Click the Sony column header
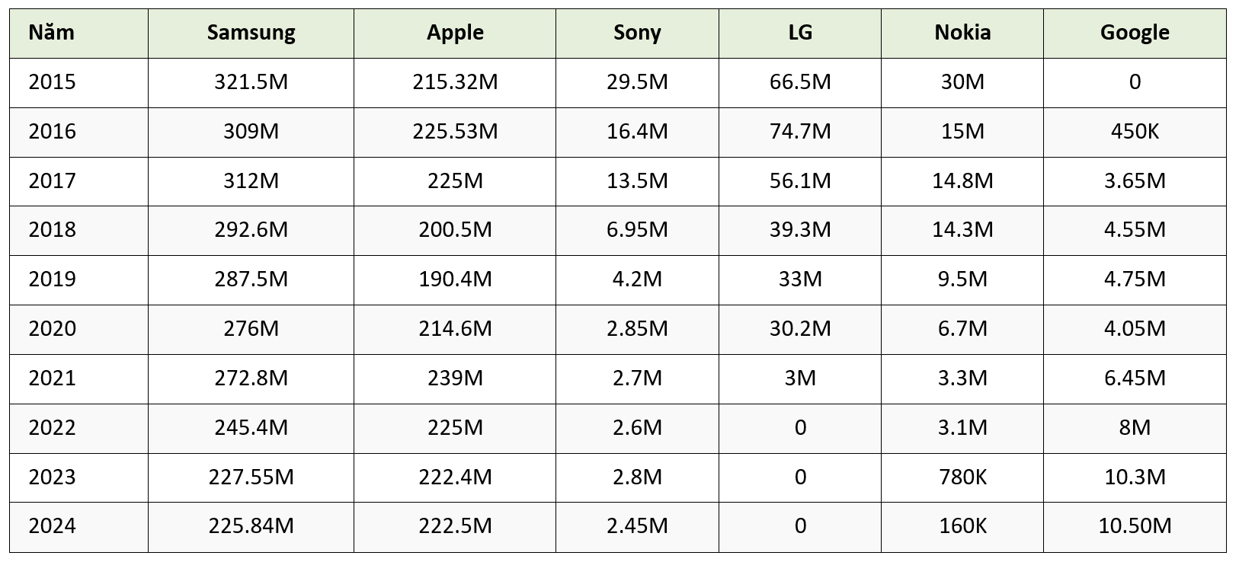This screenshot has height=562, width=1239. point(637,33)
